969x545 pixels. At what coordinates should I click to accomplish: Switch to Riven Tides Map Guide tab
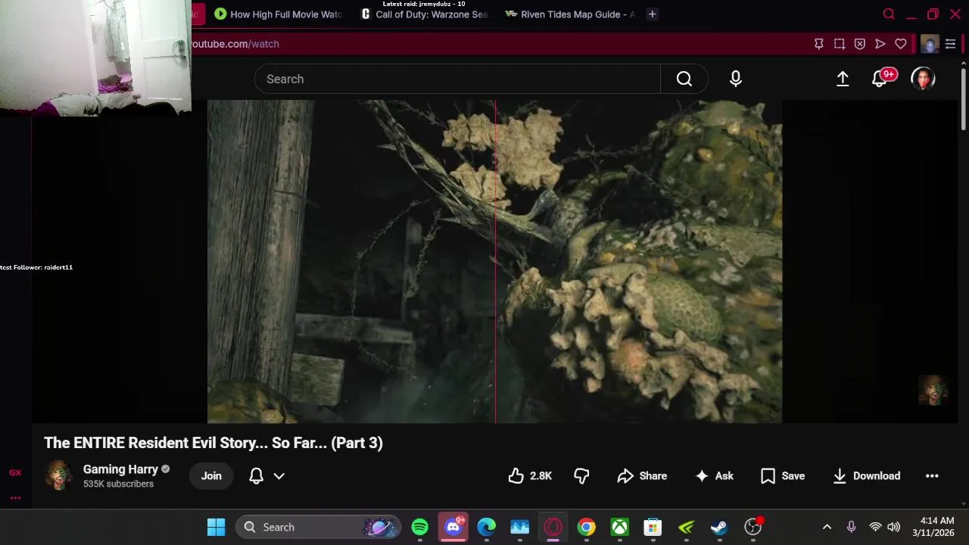point(570,14)
